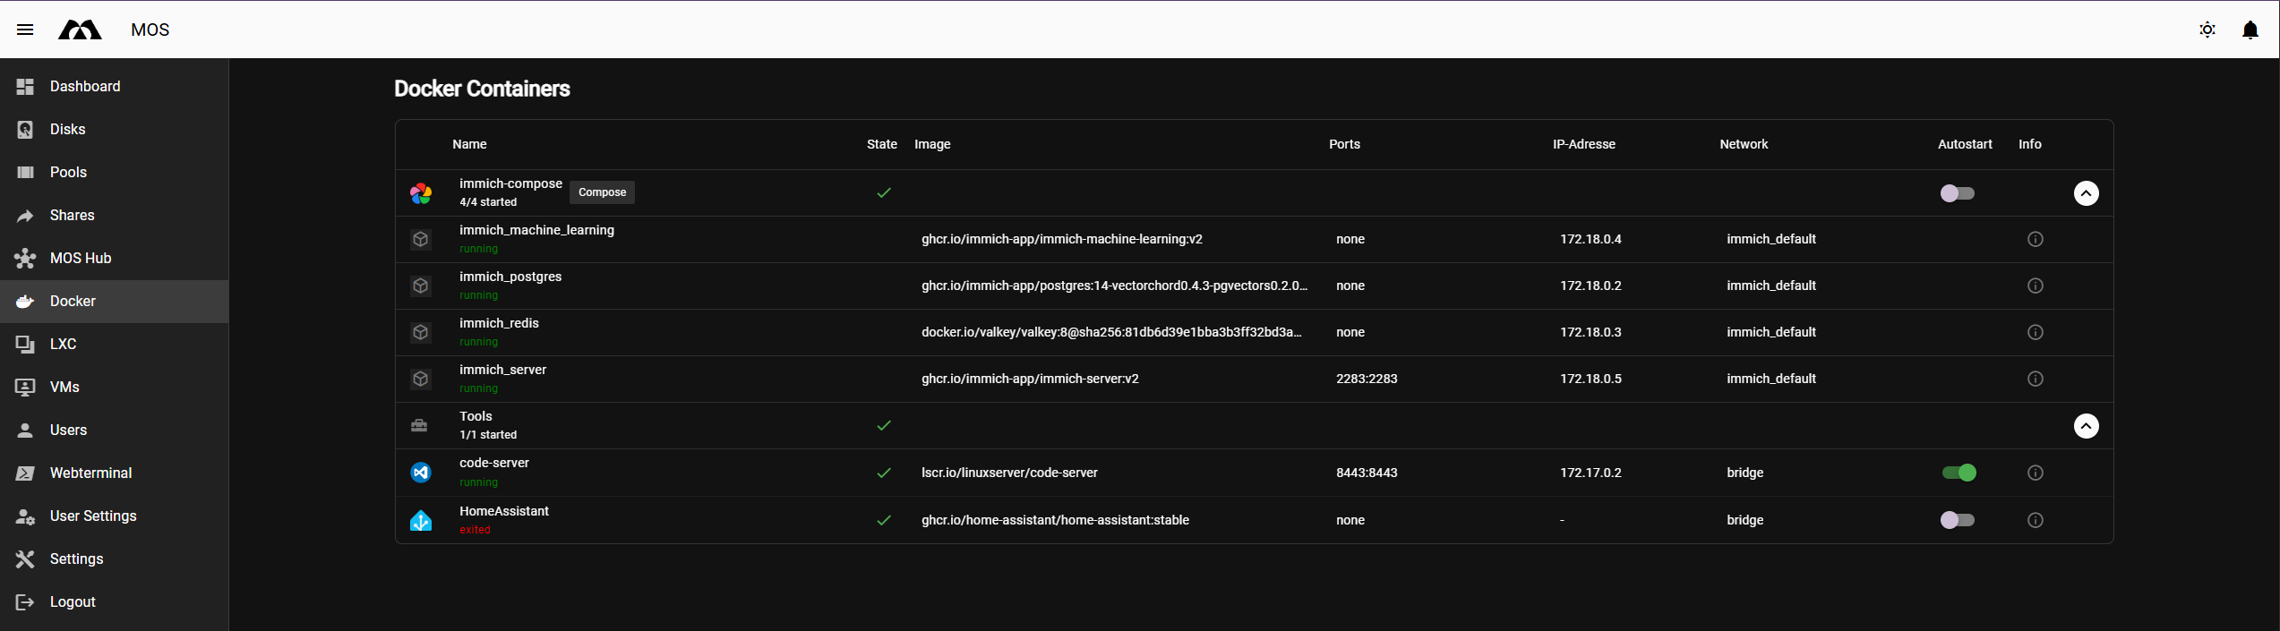Open User Settings
2280x631 pixels.
[114, 516]
